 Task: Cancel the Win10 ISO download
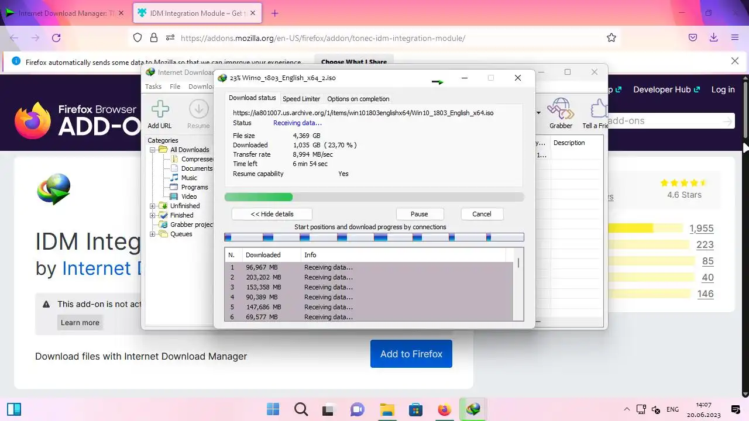tap(482, 214)
